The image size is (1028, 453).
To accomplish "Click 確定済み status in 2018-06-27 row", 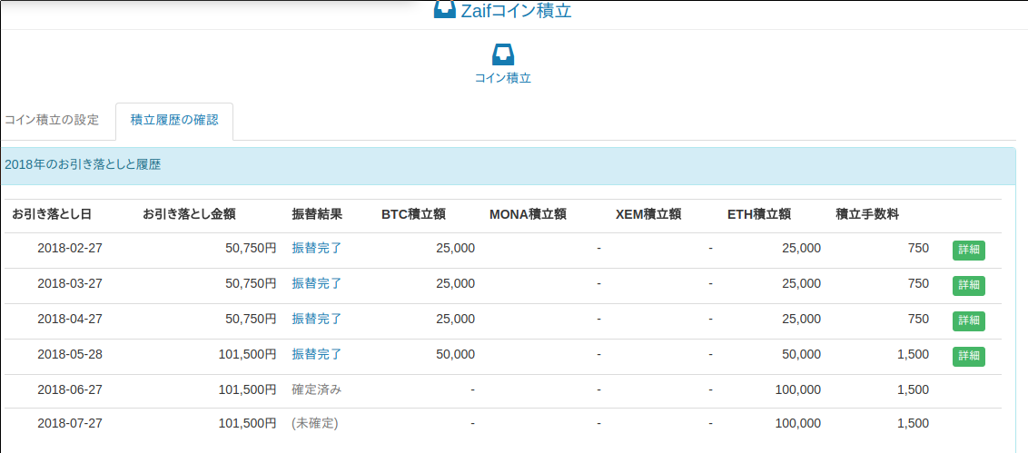I will point(317,390).
